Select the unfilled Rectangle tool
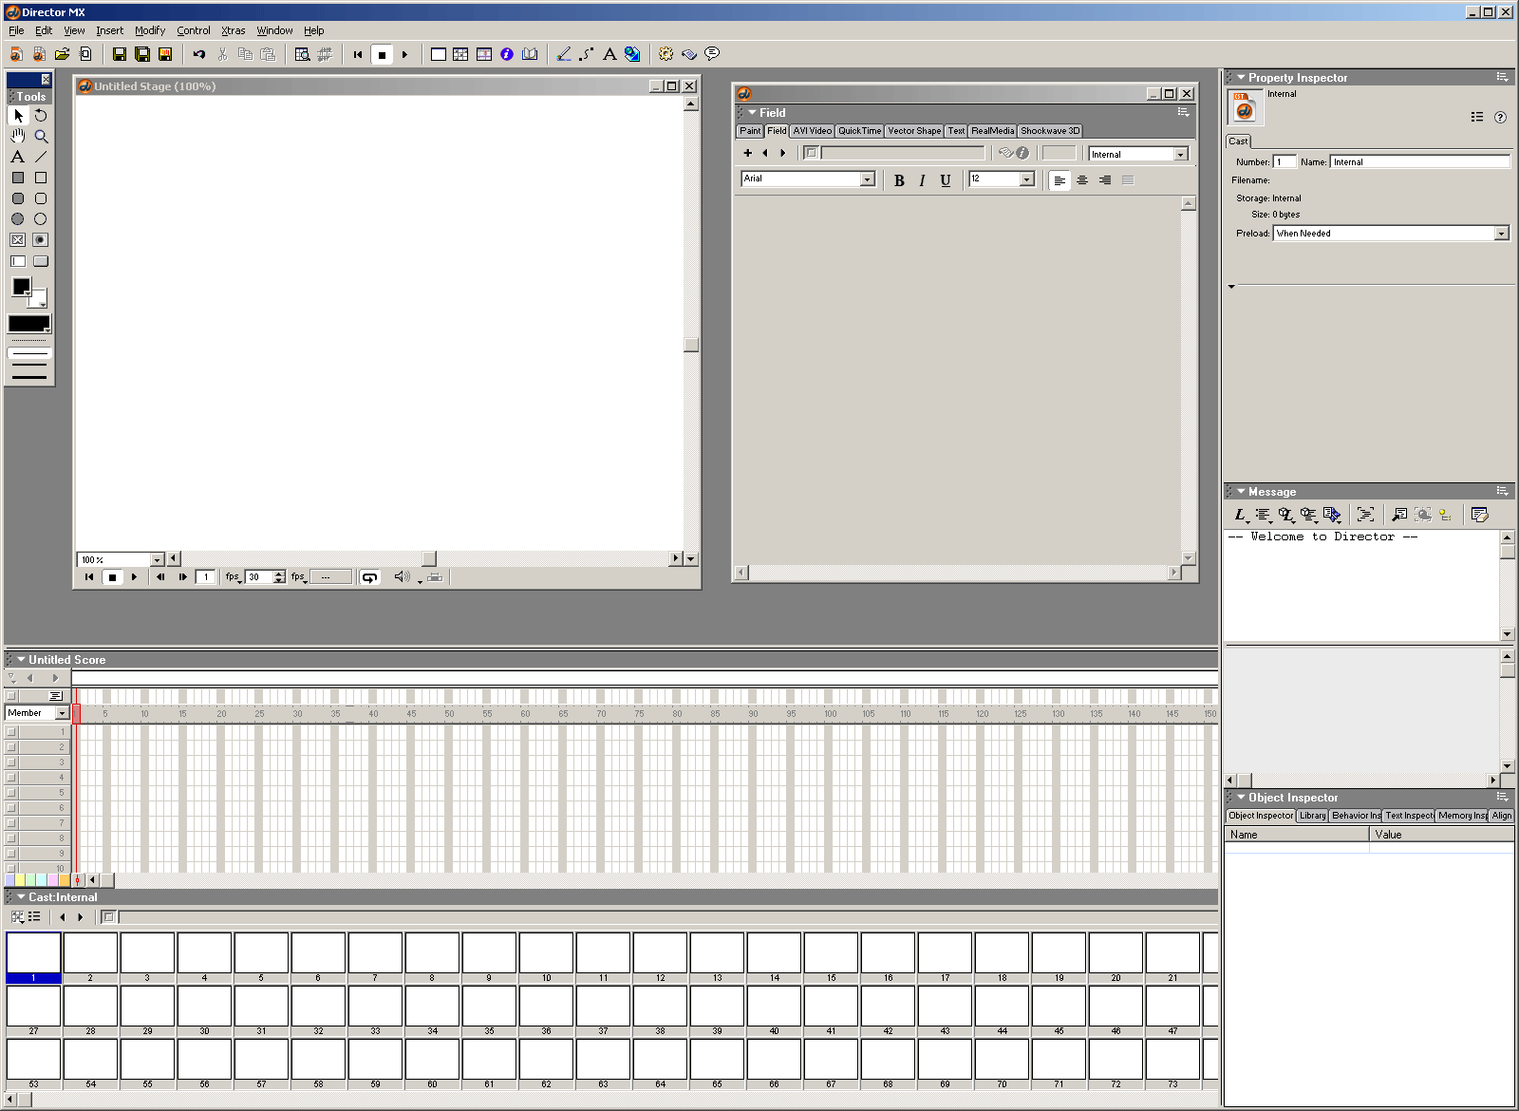The width and height of the screenshot is (1519, 1111). tap(41, 178)
